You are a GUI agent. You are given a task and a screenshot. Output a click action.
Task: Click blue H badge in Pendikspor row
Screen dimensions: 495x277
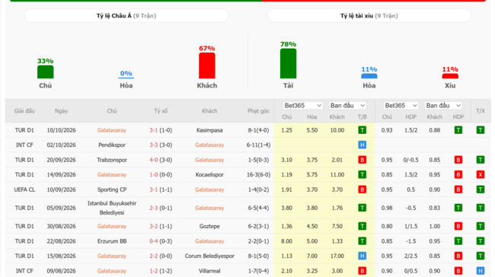362,145
